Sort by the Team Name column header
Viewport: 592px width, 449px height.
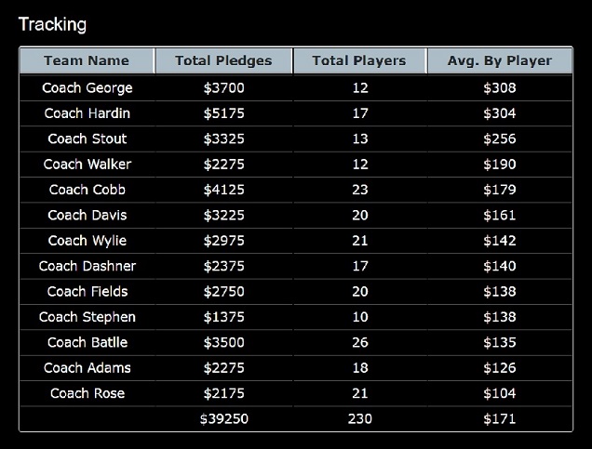coord(87,60)
